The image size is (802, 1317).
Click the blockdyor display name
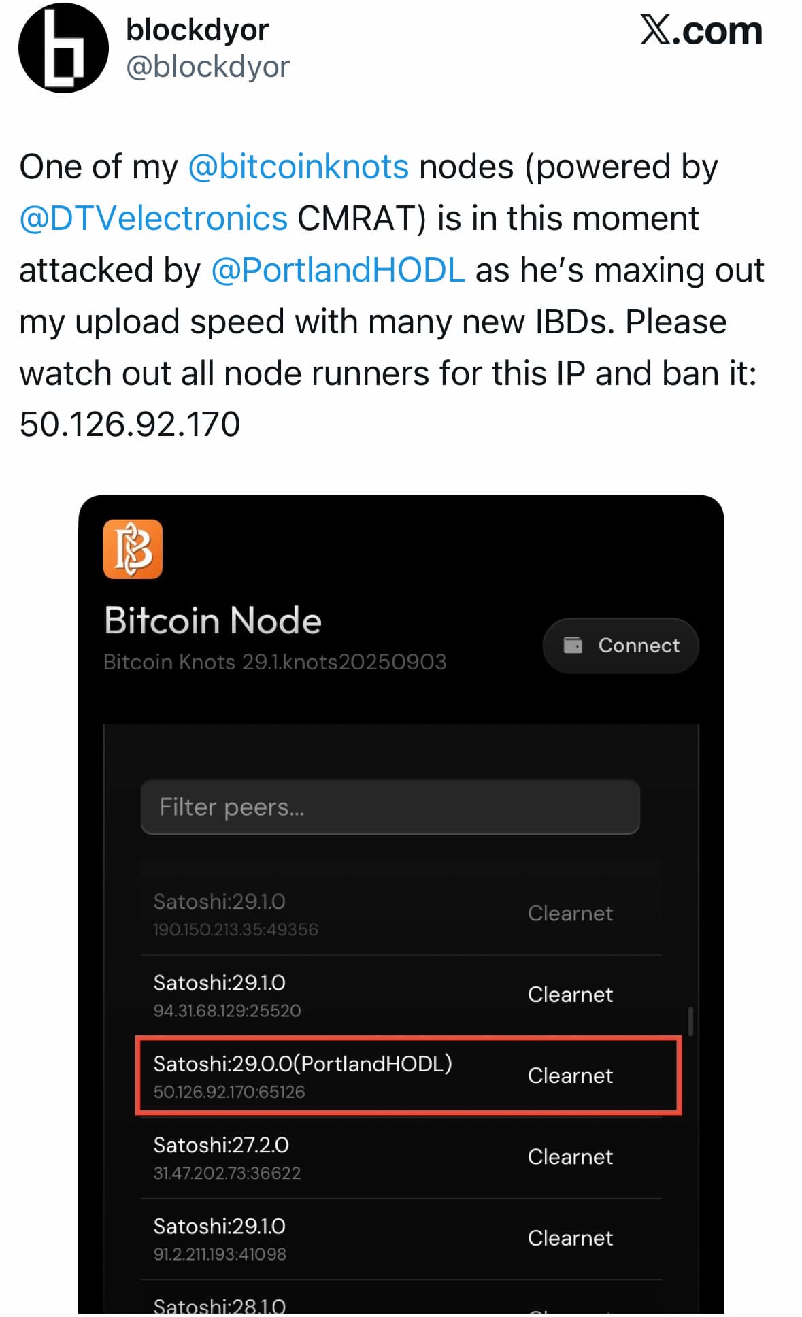click(x=197, y=30)
